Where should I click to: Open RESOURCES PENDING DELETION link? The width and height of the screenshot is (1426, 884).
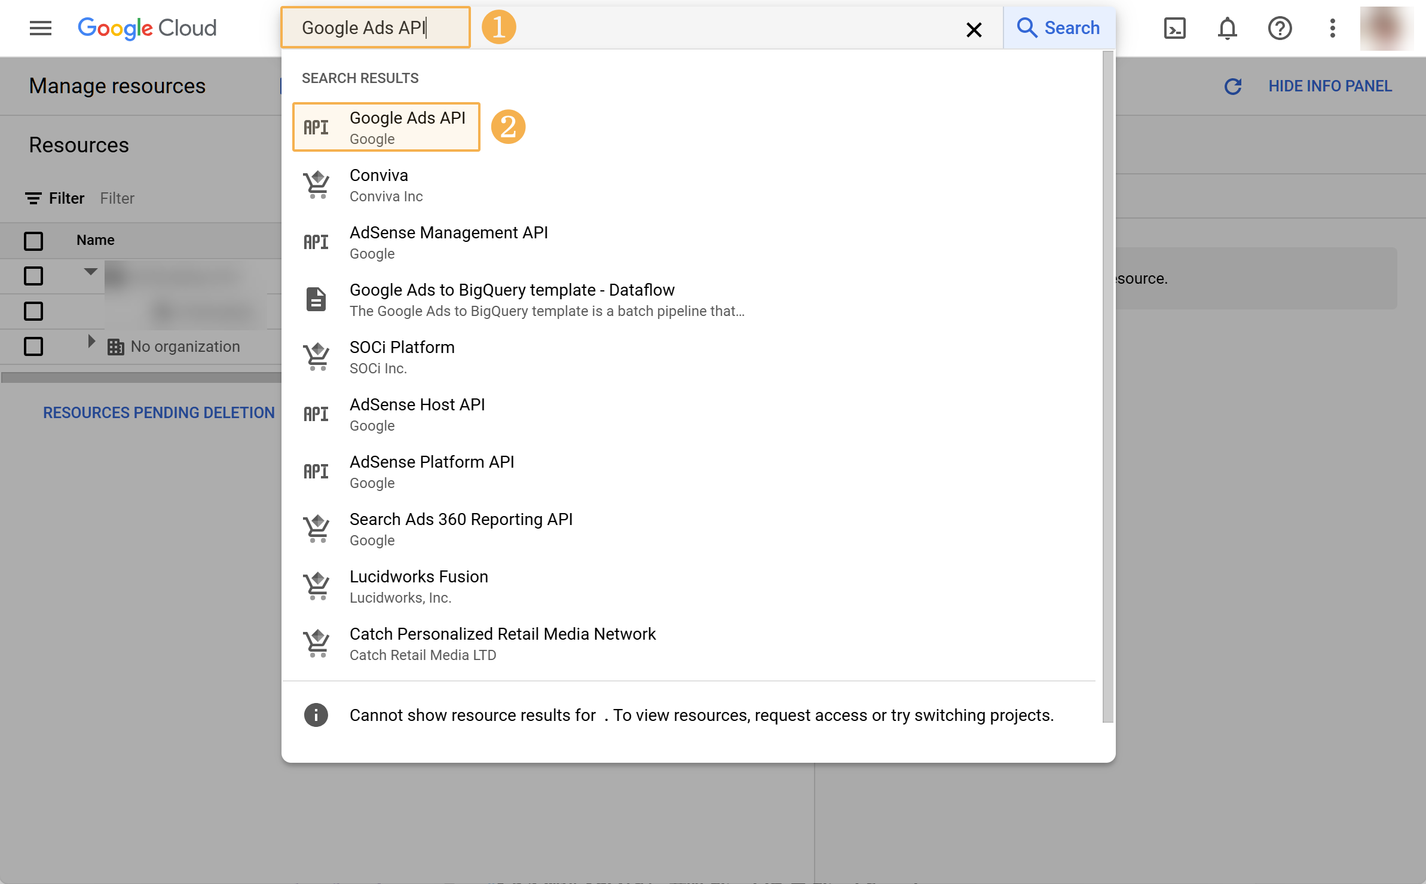[159, 413]
